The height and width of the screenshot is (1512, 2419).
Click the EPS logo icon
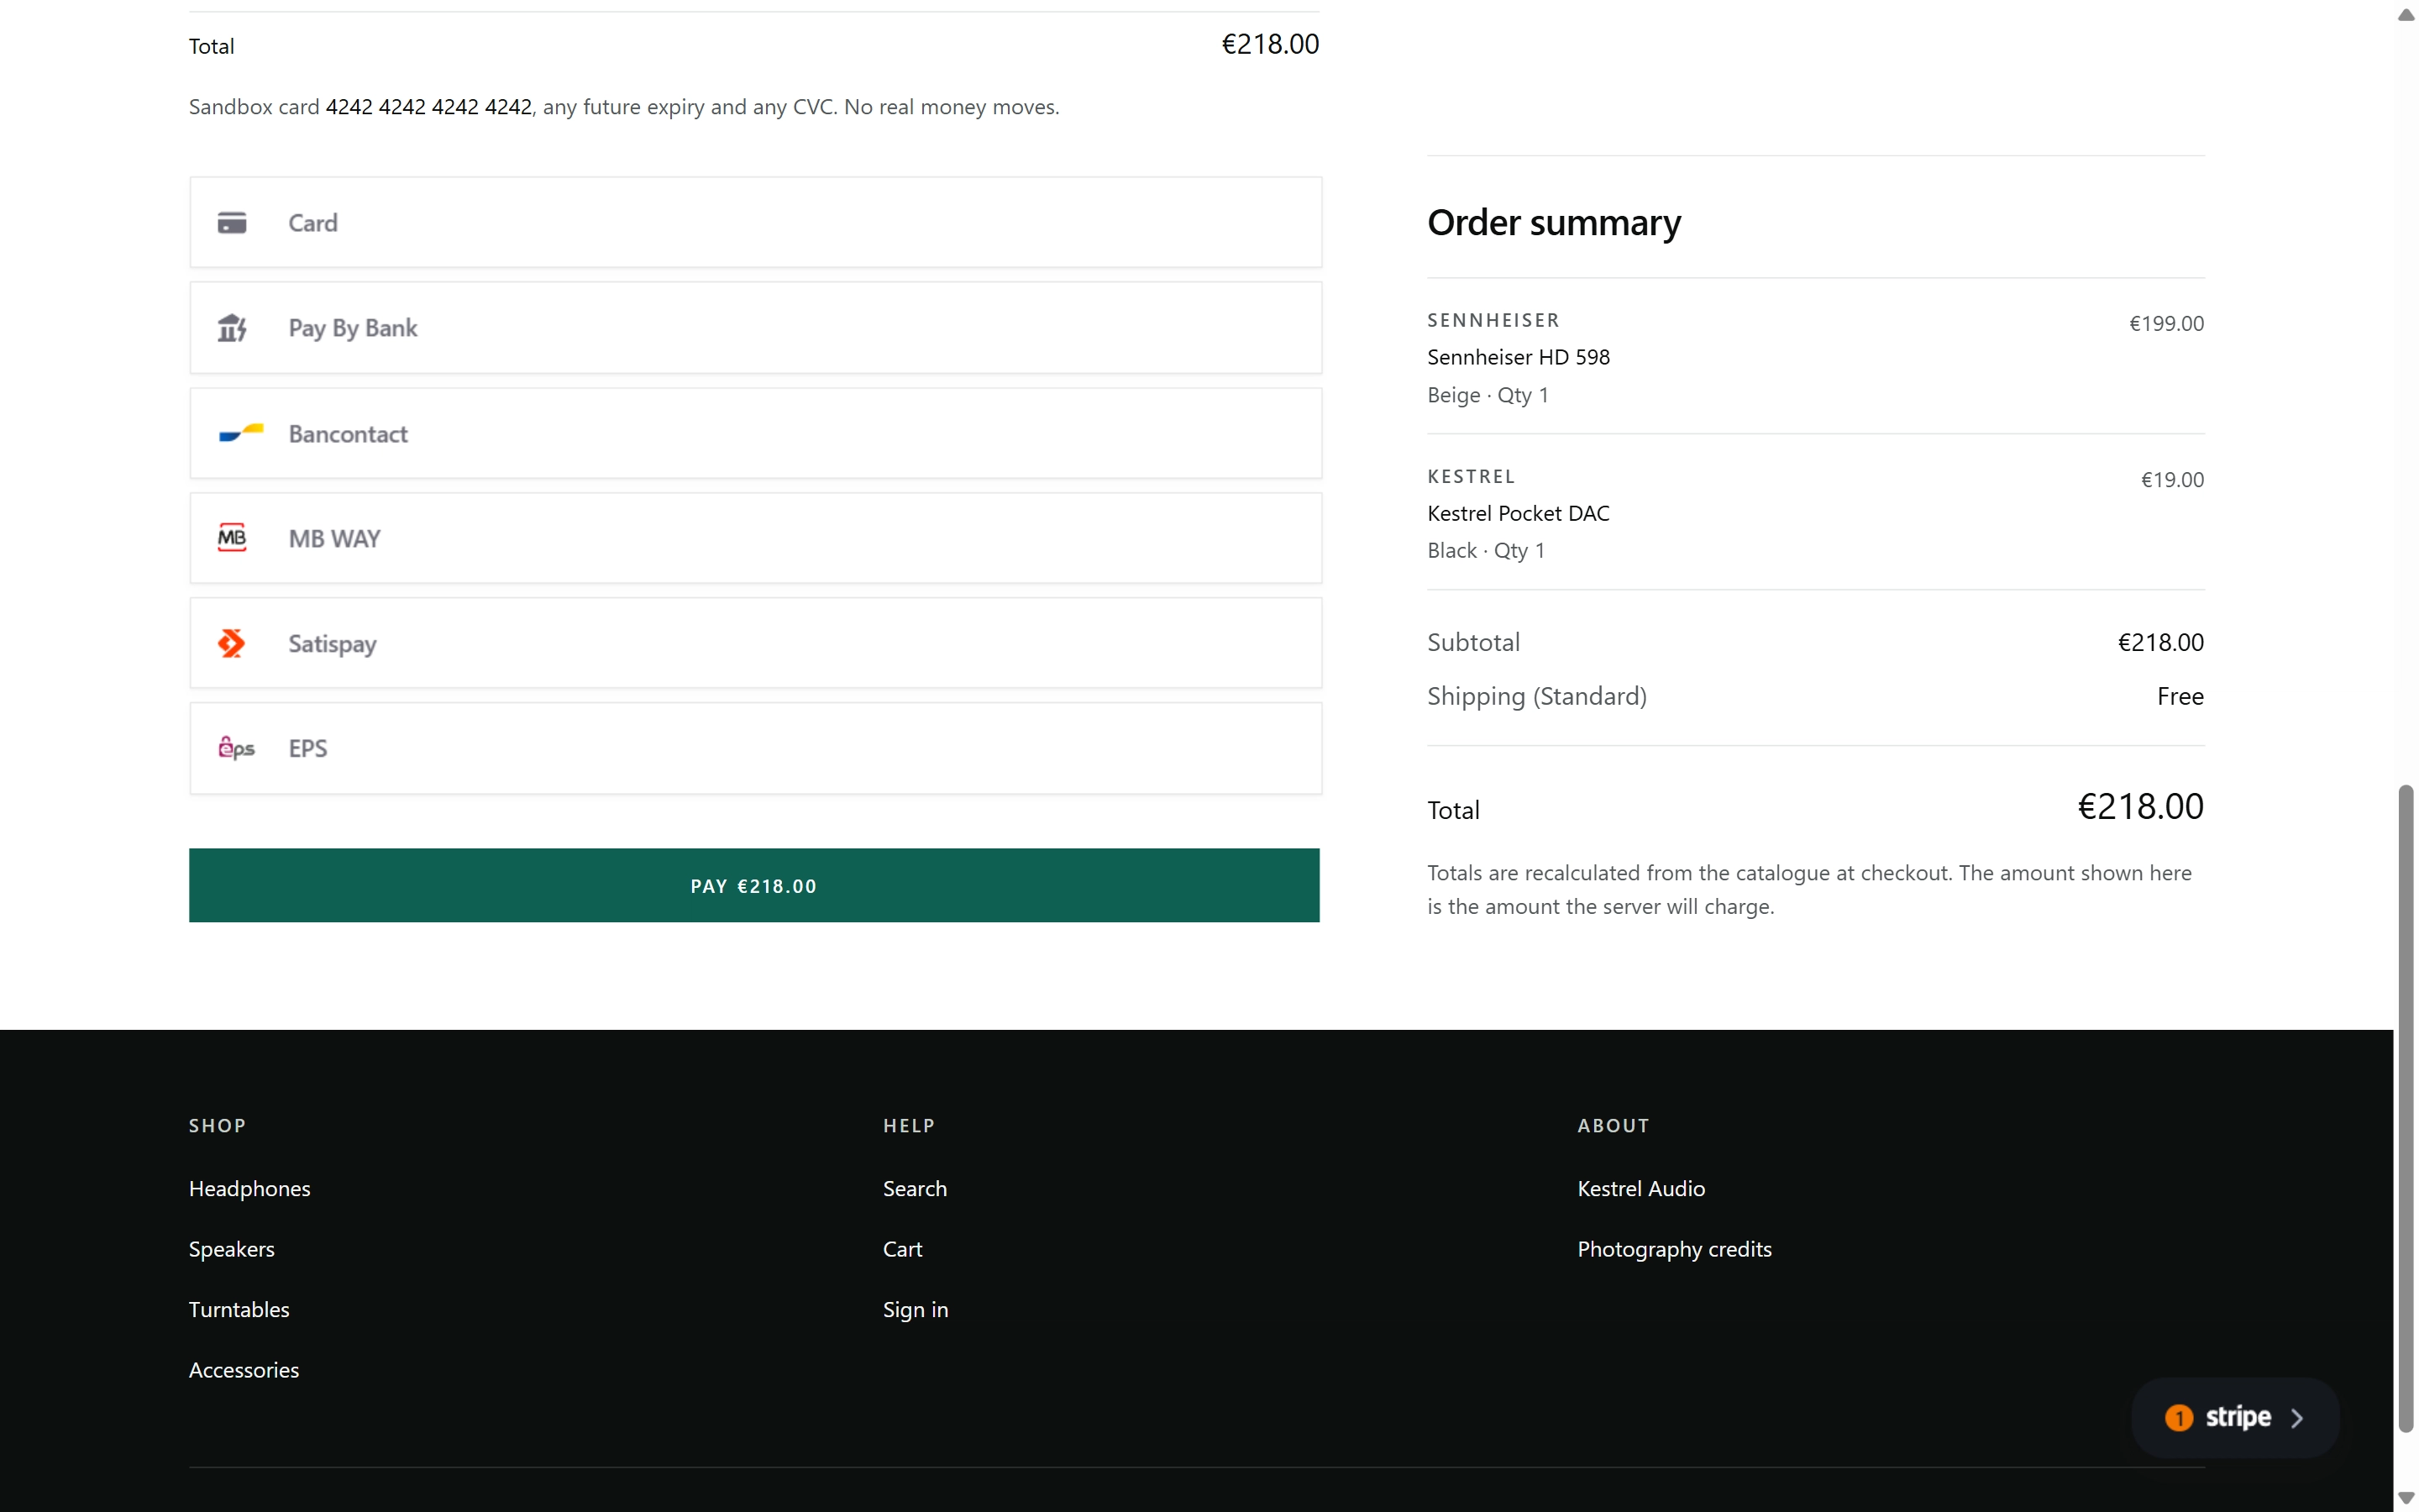(237, 748)
